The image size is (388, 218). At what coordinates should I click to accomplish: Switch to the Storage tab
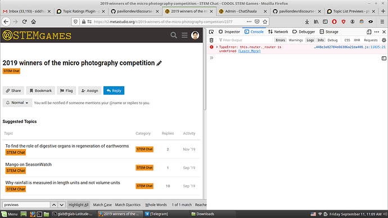click(329, 32)
